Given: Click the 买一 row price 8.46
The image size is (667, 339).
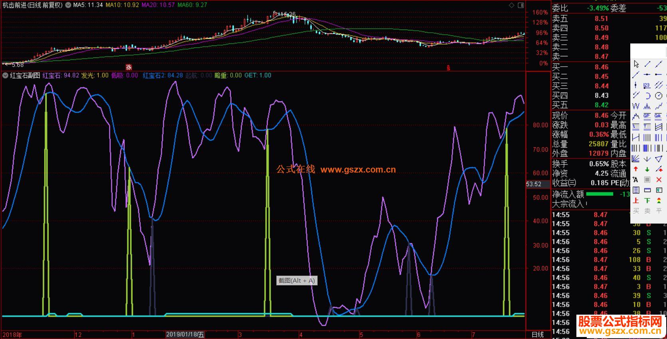Looking at the screenshot, I should point(602,67).
